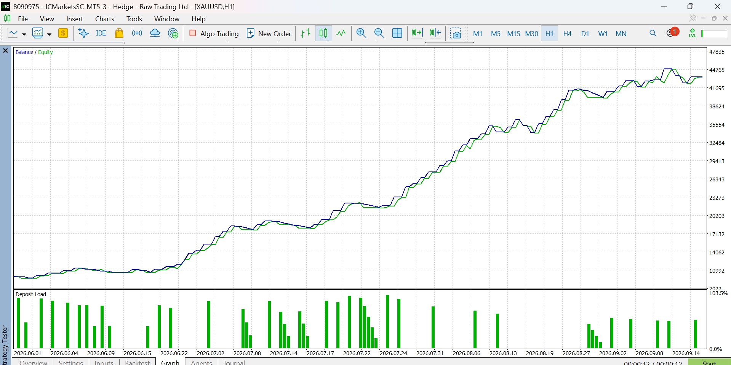Screen dimensions: 731x365
Task: Click the globe add icon in the toolbar
Action: tap(173, 33)
